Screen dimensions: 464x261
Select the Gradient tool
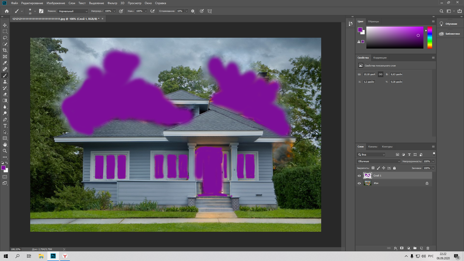coord(5,101)
